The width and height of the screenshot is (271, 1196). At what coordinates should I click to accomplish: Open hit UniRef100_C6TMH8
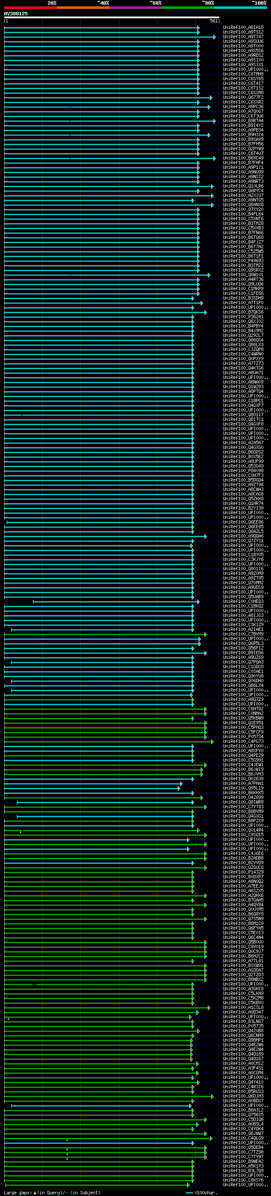coord(243,74)
